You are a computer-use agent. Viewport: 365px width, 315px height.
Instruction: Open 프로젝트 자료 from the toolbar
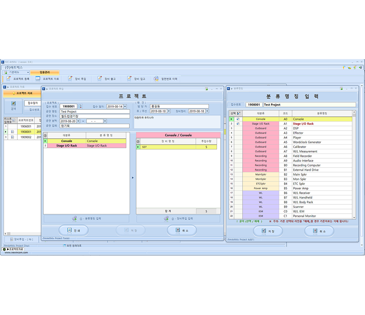[38, 79]
